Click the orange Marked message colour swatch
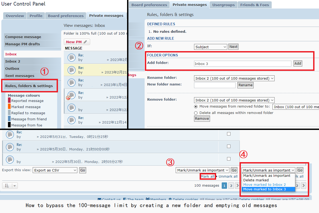 point(9,106)
